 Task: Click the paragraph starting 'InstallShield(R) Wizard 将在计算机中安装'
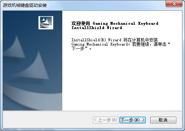121,44
